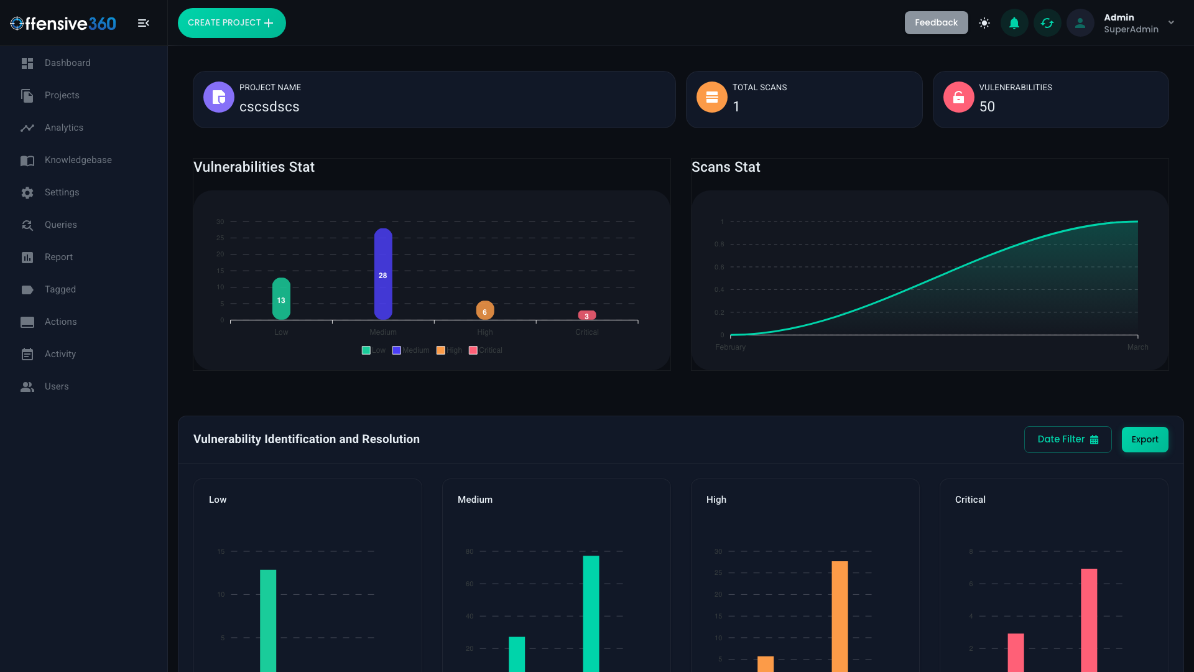Open the Analytics sidebar icon
Viewport: 1194px width, 672px height.
28,128
